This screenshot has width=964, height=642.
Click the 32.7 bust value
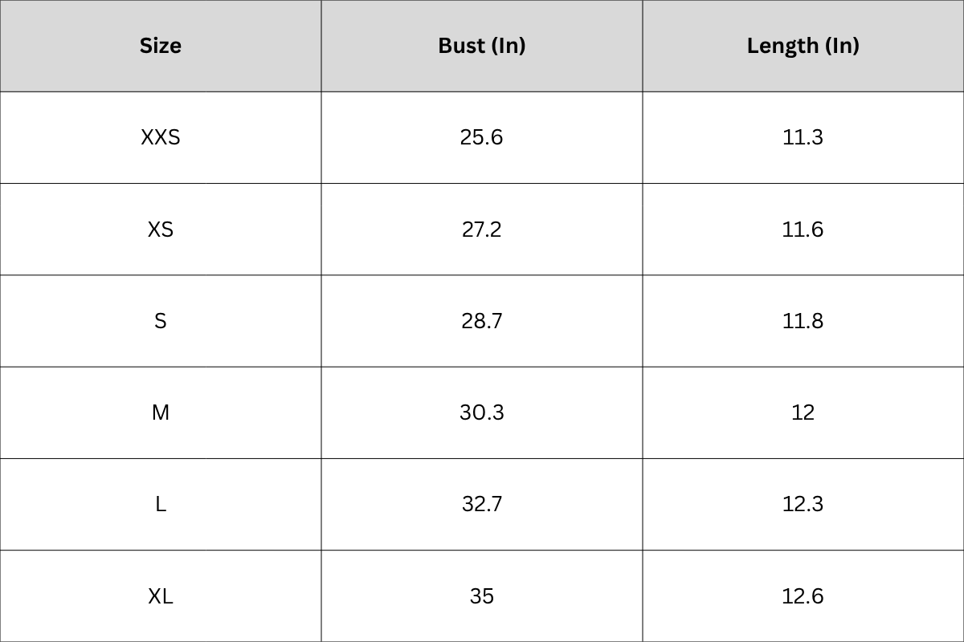pyautogui.click(x=482, y=504)
